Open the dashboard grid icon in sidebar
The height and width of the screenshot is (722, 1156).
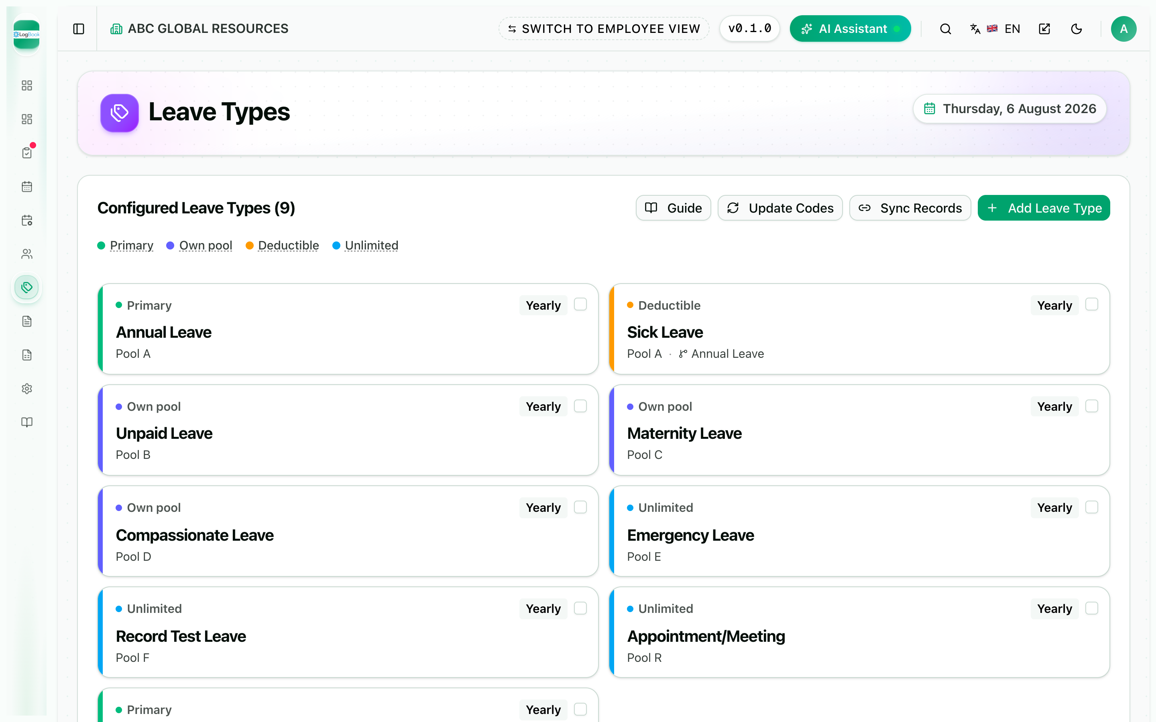(27, 85)
